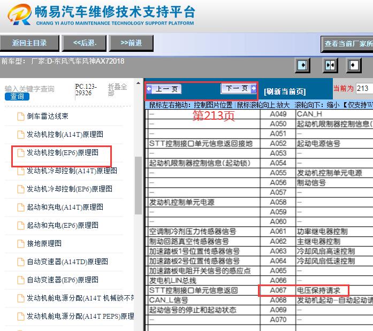Open 发动机舱电源分配(A14T 机械锁 entry
The image size is (373, 331).
tap(80, 298)
